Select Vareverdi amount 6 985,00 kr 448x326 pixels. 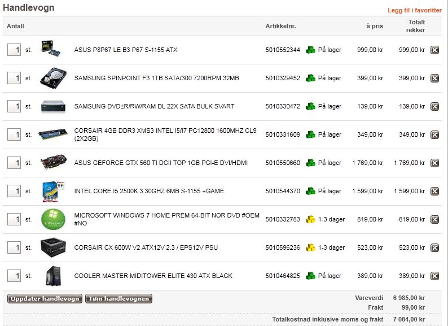(409, 298)
